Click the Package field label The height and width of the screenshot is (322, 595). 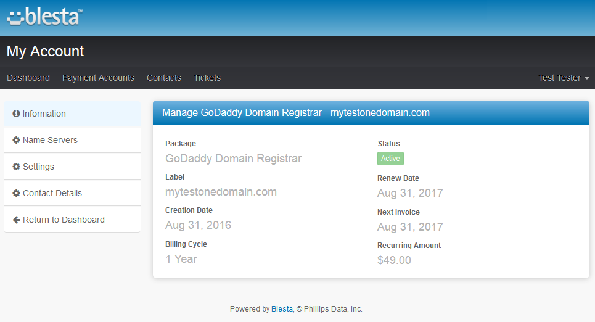(x=181, y=144)
